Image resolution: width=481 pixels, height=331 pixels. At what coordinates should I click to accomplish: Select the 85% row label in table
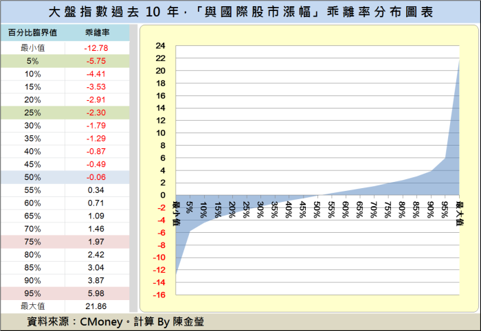point(32,267)
